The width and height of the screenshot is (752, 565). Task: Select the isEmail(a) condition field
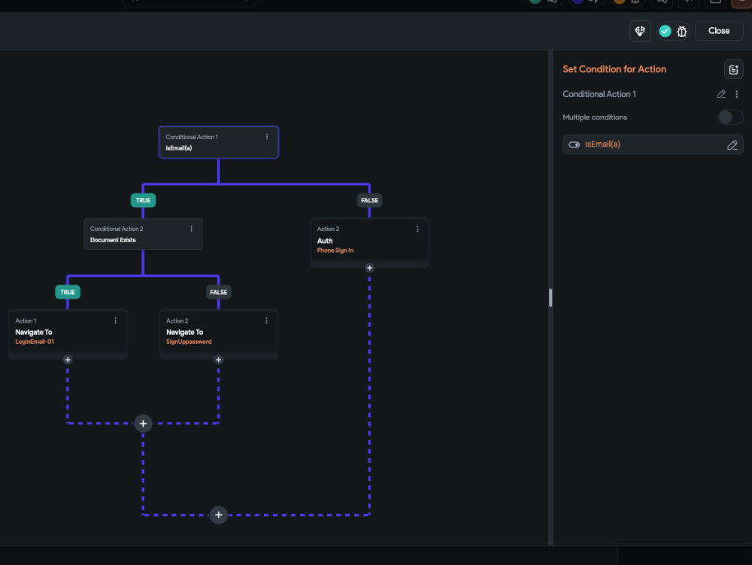pyautogui.click(x=652, y=144)
